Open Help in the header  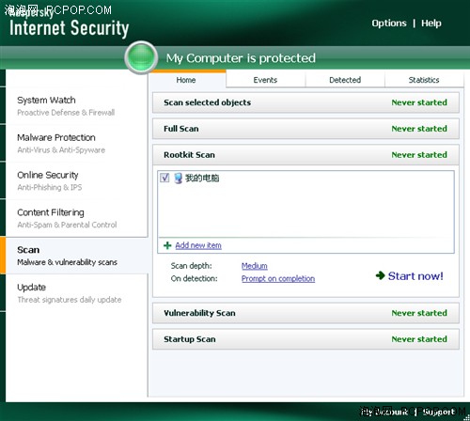pos(431,23)
